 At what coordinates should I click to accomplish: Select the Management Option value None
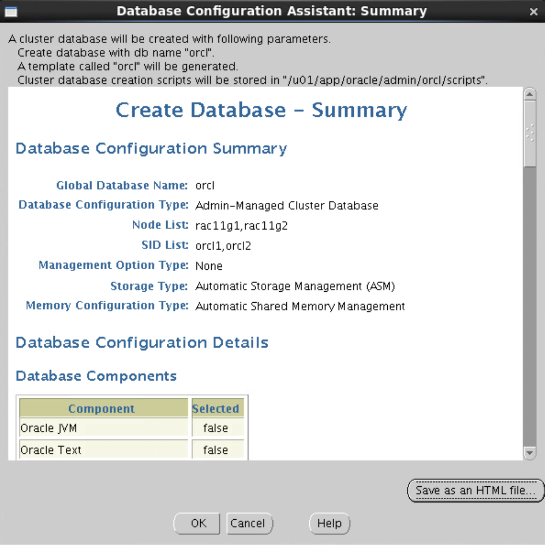coord(209,266)
